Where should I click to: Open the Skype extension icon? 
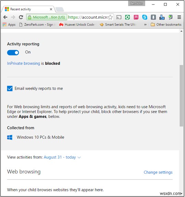pyautogui.click(x=145, y=17)
